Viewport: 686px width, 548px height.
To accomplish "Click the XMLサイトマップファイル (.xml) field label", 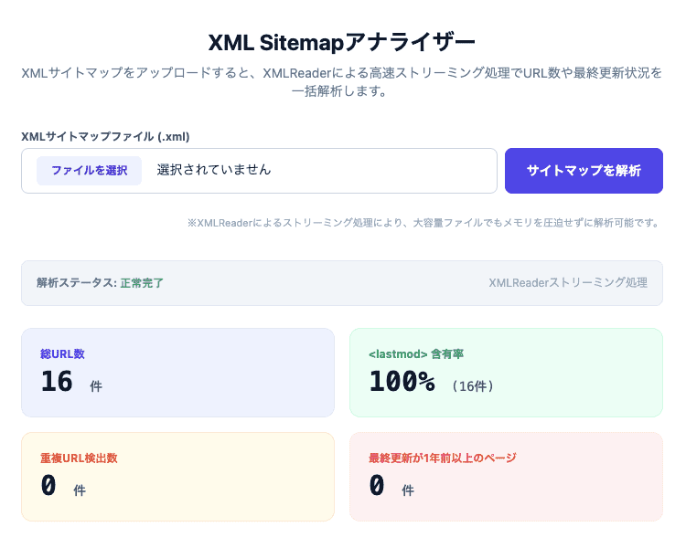I will (x=105, y=137).
